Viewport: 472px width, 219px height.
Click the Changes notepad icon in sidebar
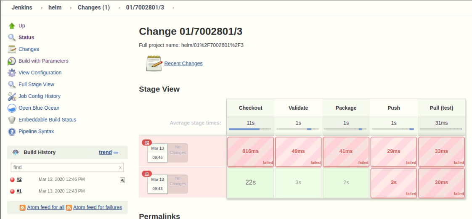[12, 49]
